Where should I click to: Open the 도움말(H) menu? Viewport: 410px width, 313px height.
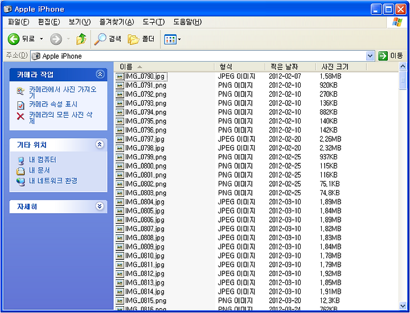(x=187, y=22)
